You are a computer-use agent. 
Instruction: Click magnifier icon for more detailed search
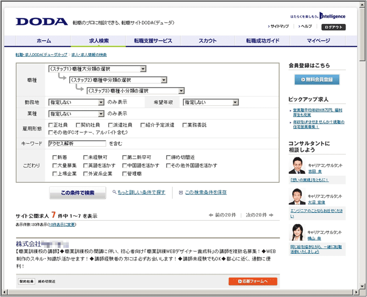coord(114,193)
